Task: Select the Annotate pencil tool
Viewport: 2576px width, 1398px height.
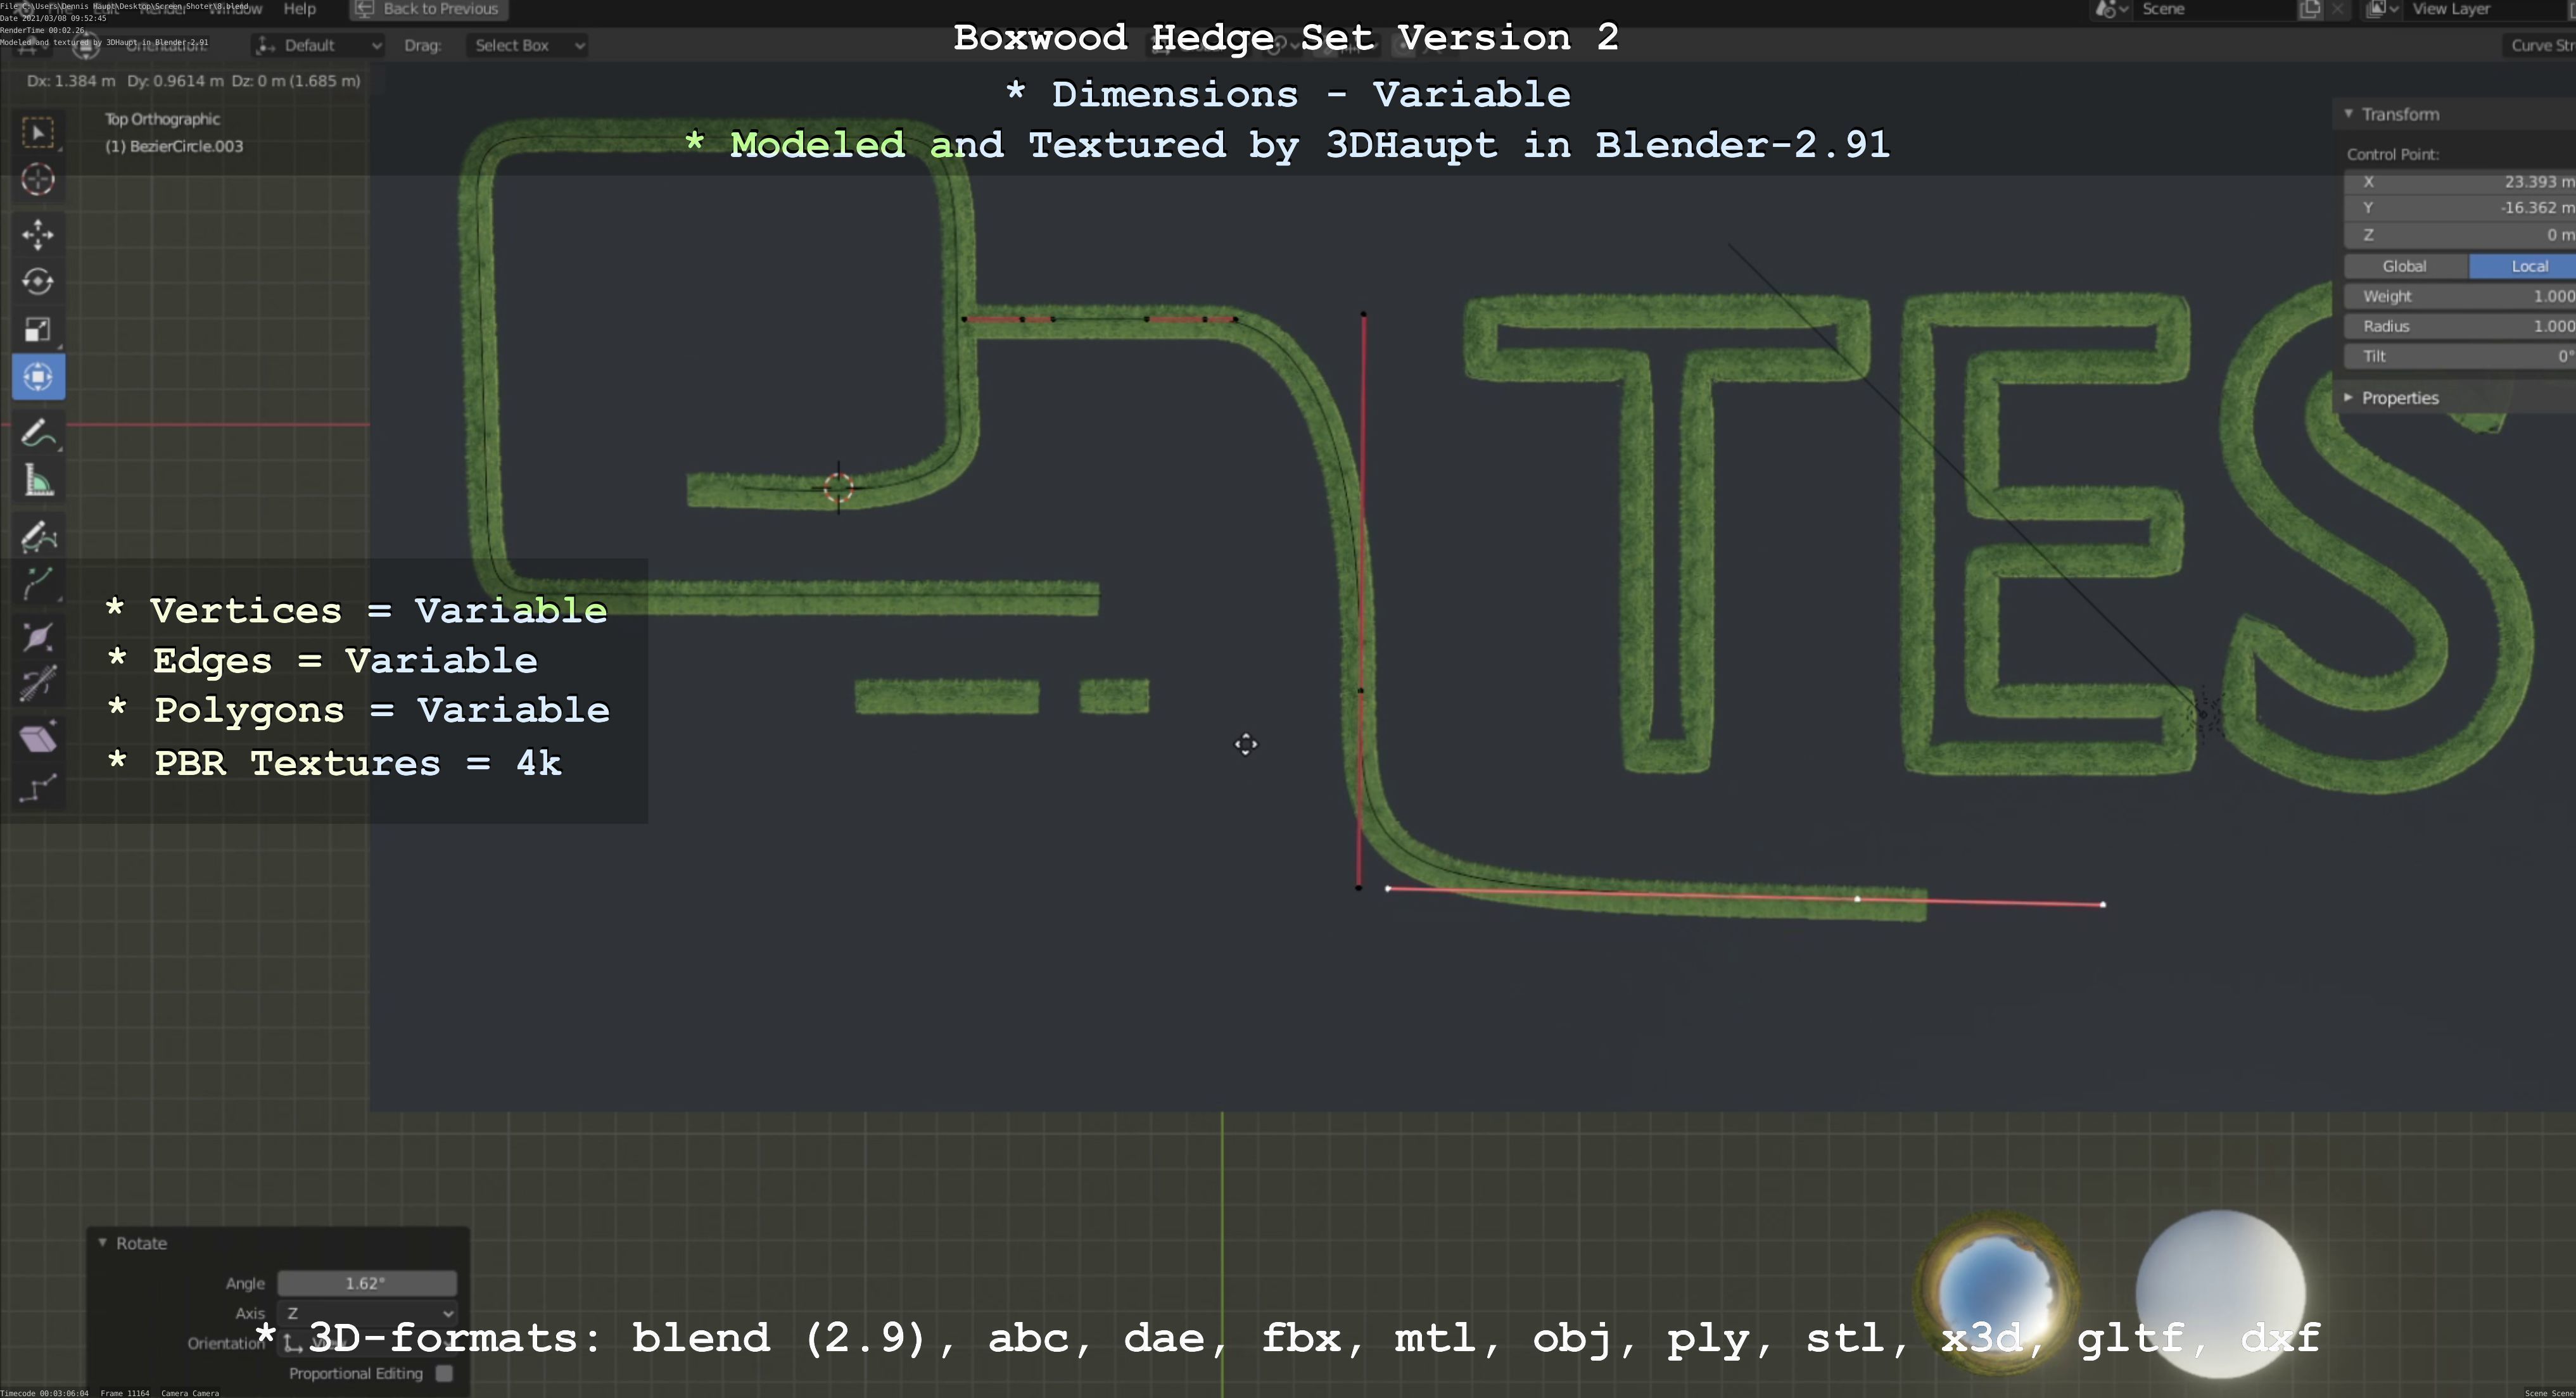Action: point(38,434)
